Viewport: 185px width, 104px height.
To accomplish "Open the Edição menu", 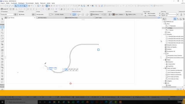I will click(8, 3).
